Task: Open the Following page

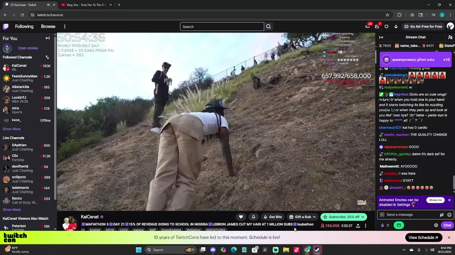Action: [24, 27]
